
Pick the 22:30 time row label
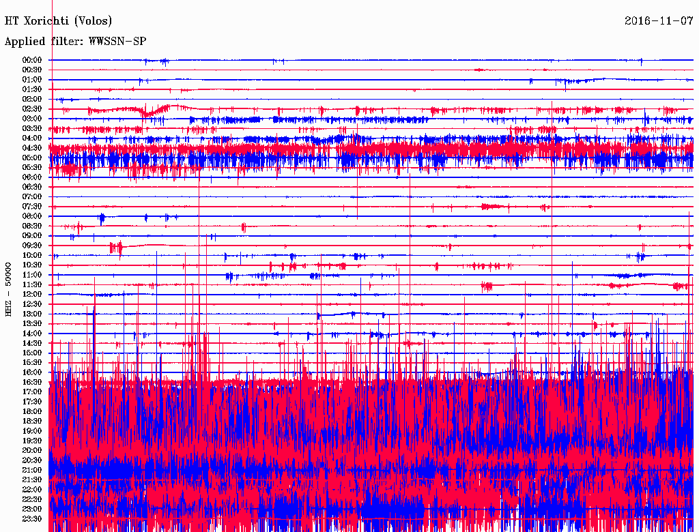pyautogui.click(x=32, y=500)
